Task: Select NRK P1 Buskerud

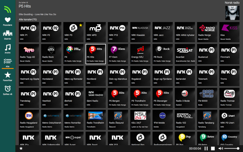Action: (207, 54)
